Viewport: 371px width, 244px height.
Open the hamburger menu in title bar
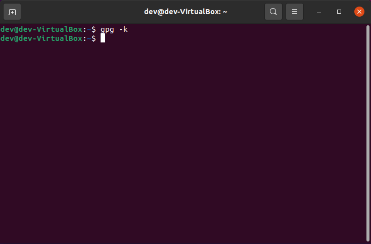pos(295,12)
